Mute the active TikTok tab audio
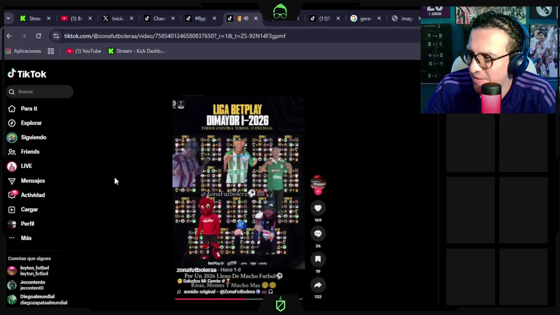The height and width of the screenshot is (315, 560). [x=246, y=18]
